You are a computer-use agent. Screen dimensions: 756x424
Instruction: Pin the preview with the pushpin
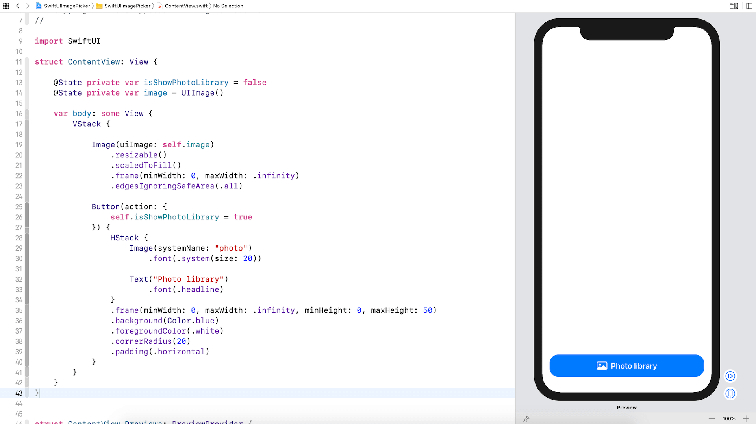coord(526,418)
